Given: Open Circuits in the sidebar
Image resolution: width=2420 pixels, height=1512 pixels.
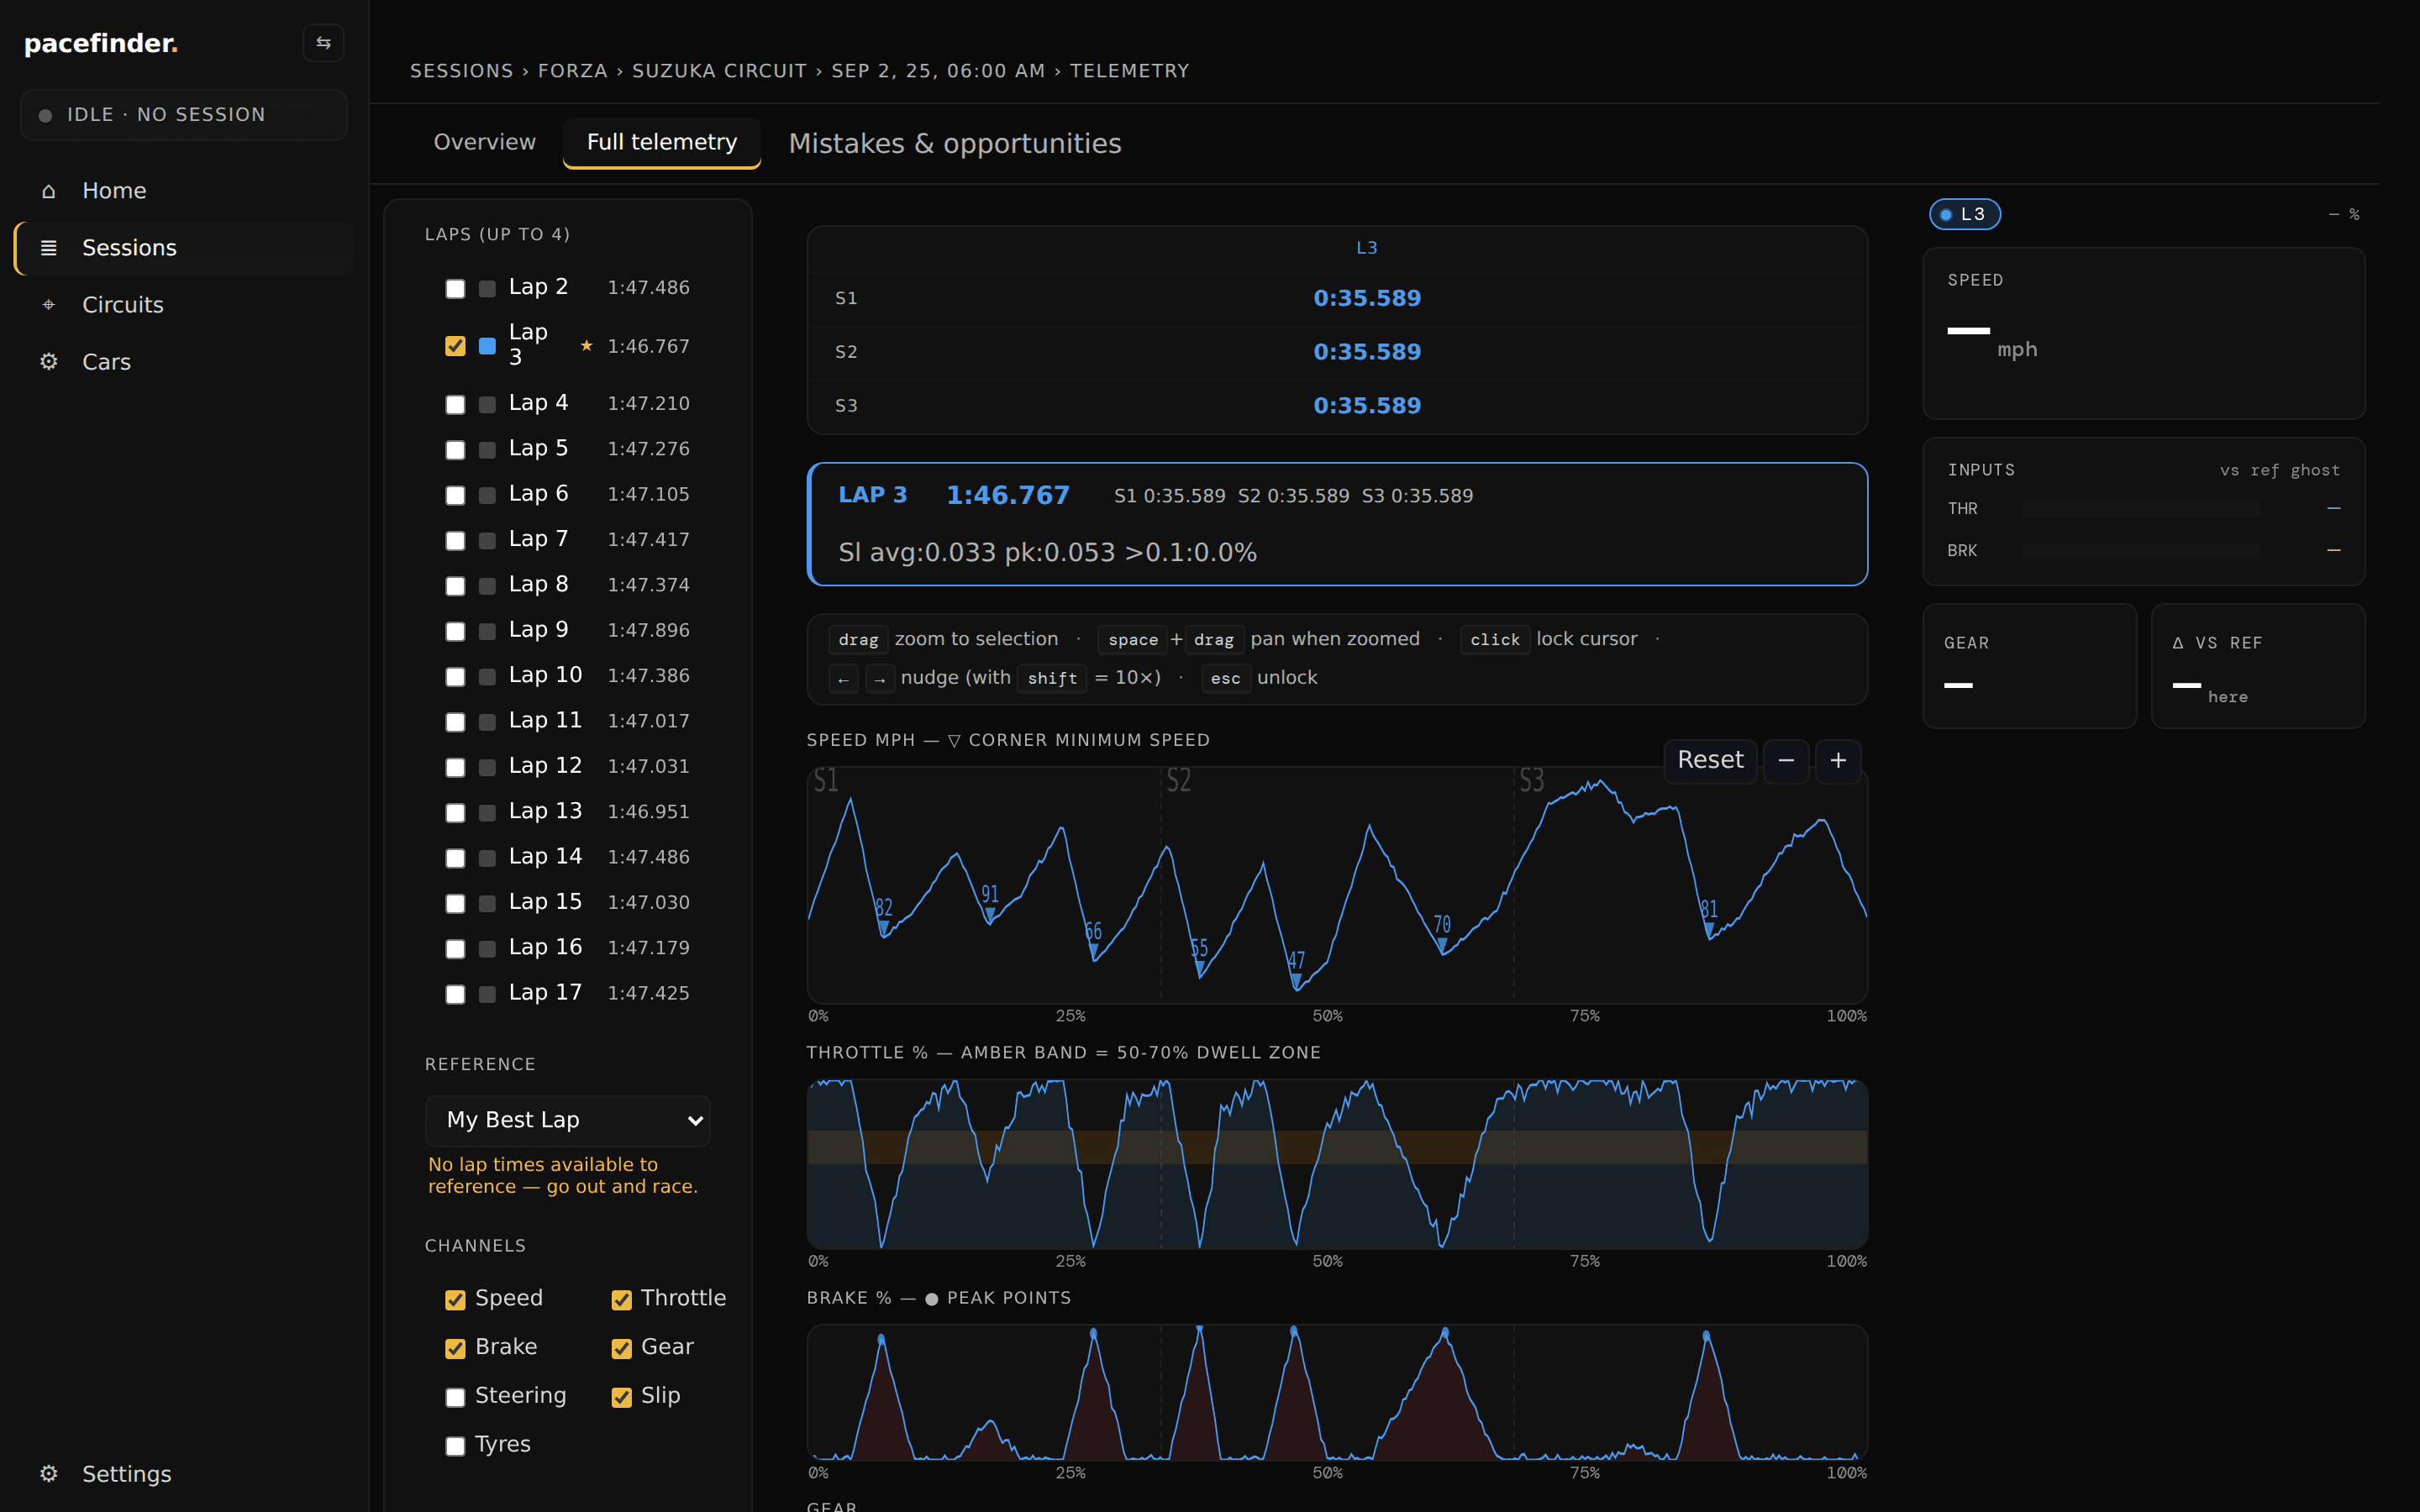Looking at the screenshot, I should (184, 304).
